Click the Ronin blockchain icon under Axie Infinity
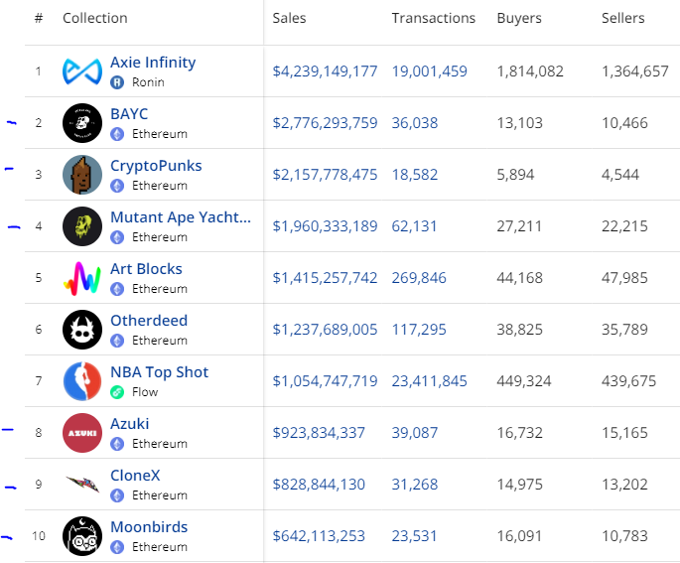The image size is (680, 563). [x=117, y=82]
